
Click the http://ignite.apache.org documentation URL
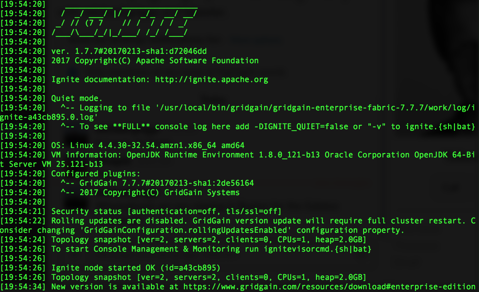(x=212, y=80)
